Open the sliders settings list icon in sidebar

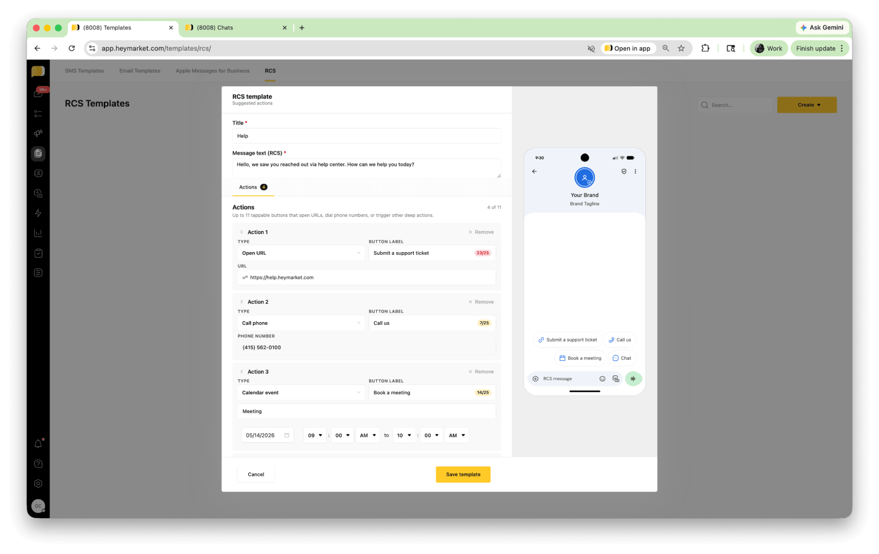pyautogui.click(x=38, y=273)
